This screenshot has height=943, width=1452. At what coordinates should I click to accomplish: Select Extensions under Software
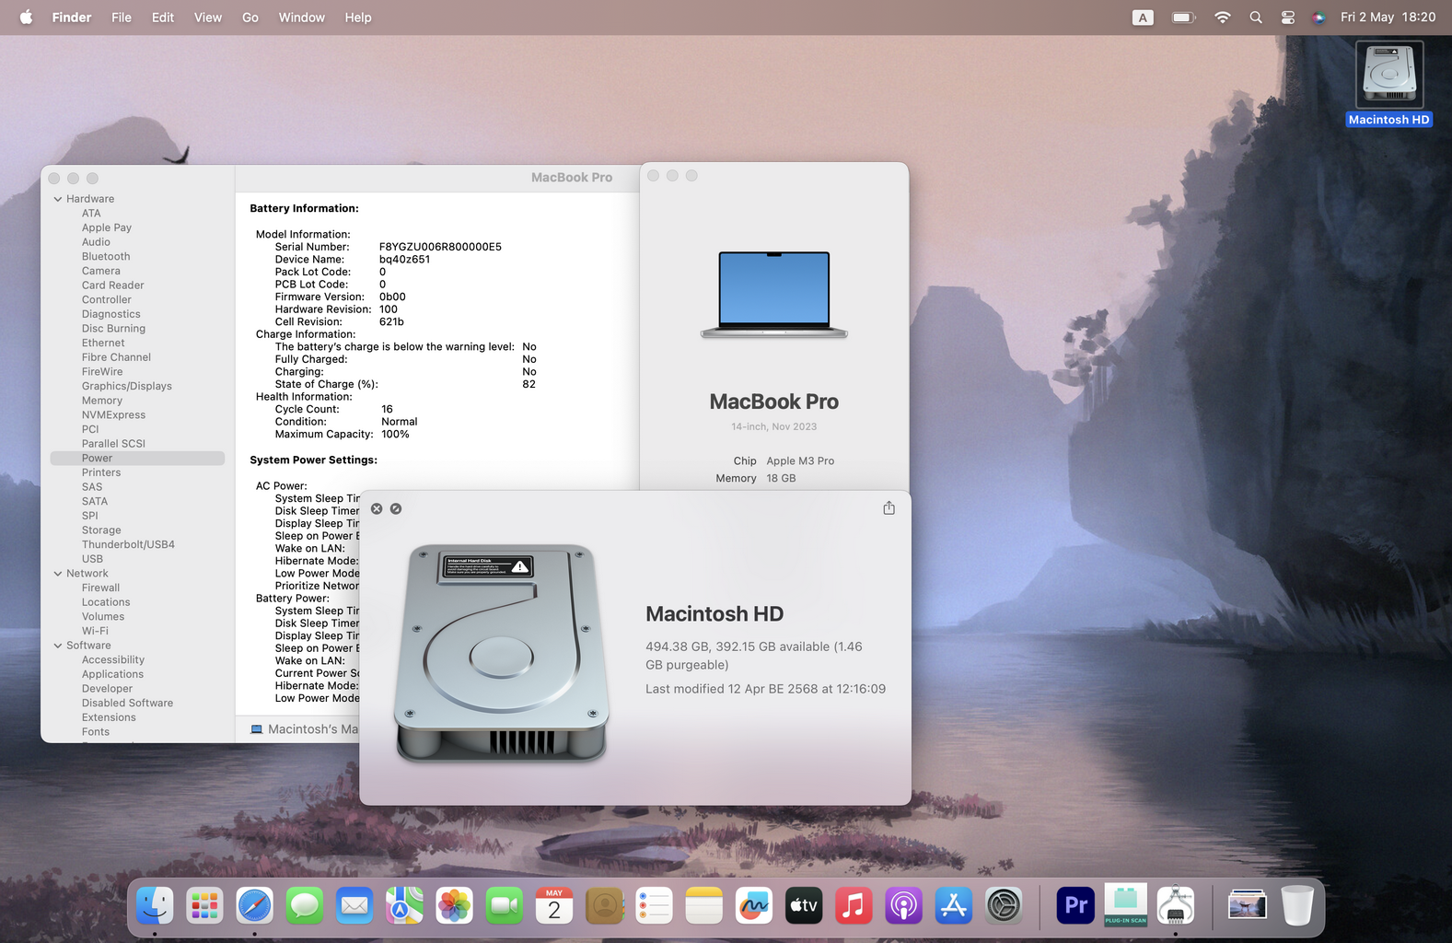(109, 717)
